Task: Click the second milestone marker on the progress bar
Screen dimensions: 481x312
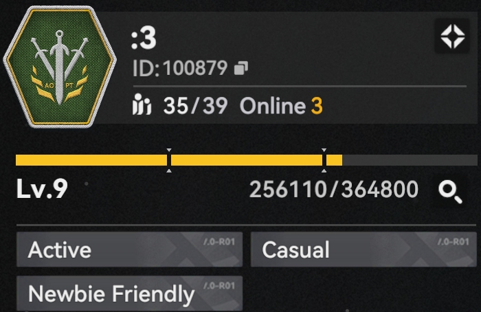Action: [x=324, y=160]
